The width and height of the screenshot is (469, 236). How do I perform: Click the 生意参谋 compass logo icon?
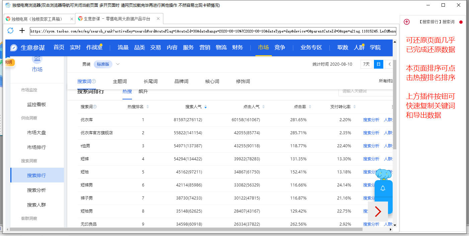[14, 48]
